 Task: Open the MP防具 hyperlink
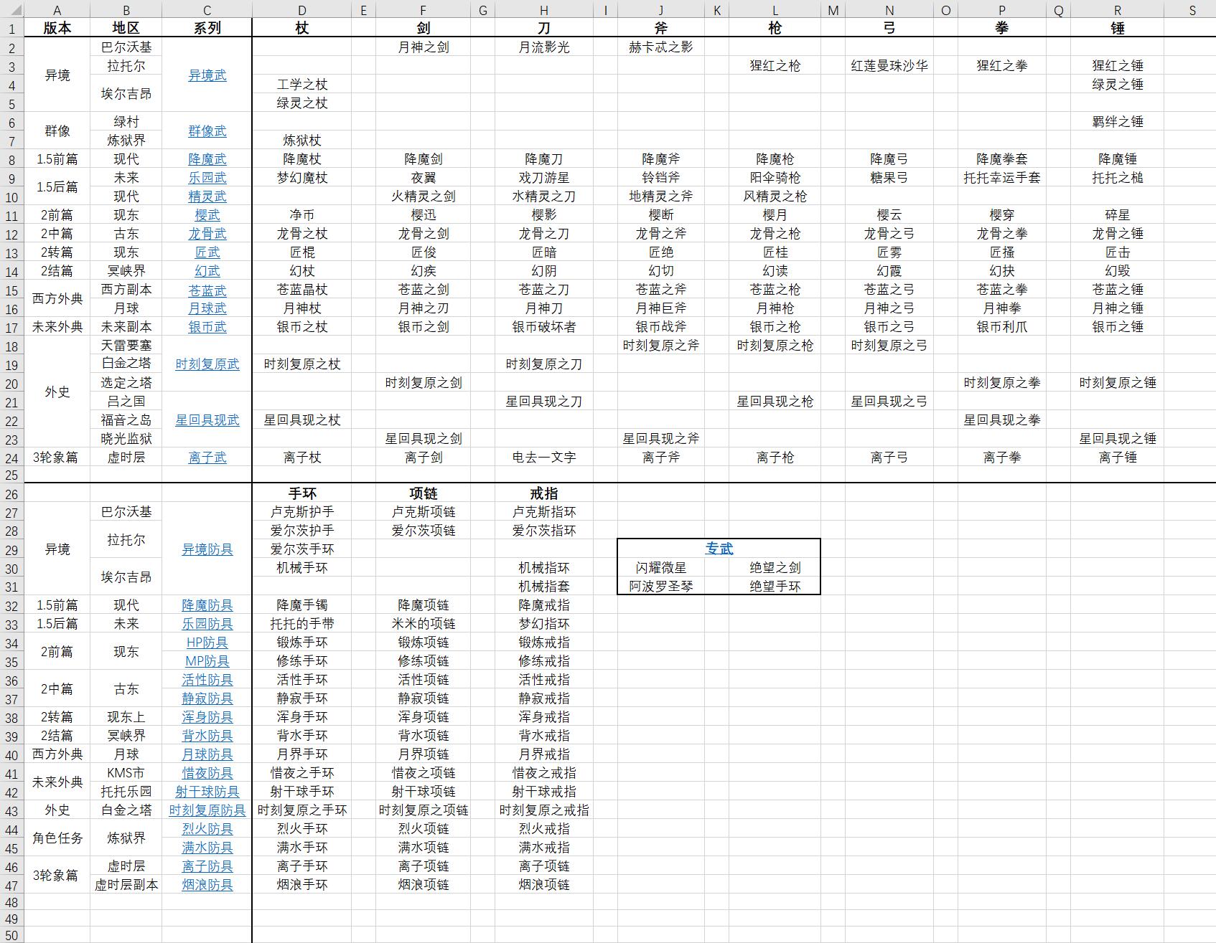click(207, 661)
